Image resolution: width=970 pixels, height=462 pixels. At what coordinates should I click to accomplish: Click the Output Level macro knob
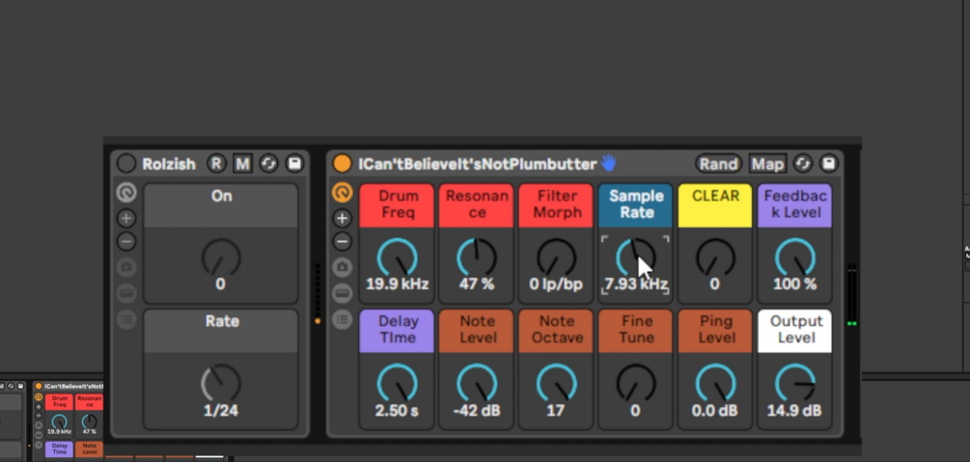point(795,384)
